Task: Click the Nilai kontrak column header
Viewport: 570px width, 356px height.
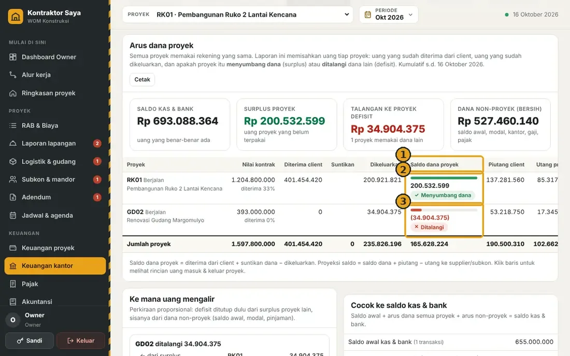Action: click(x=259, y=164)
